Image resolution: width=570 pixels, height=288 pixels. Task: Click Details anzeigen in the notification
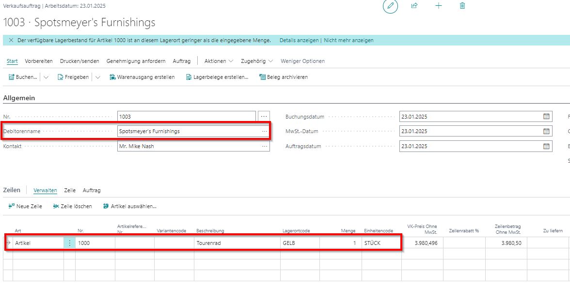[x=299, y=40]
